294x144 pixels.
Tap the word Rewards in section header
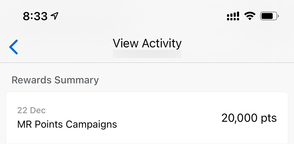[31, 80]
